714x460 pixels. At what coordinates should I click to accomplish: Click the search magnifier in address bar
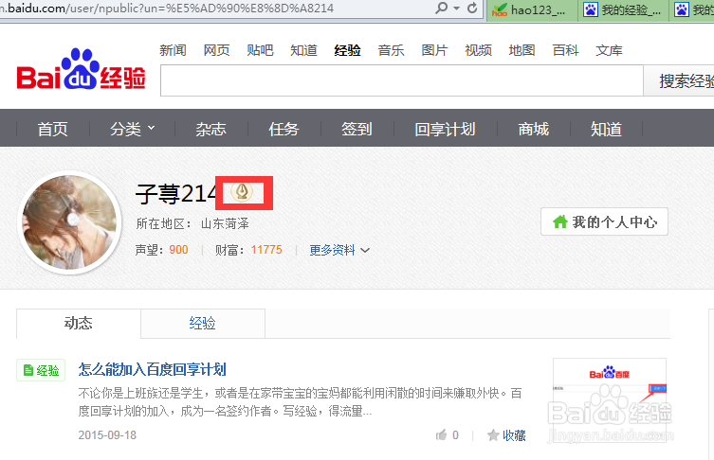pyautogui.click(x=441, y=8)
